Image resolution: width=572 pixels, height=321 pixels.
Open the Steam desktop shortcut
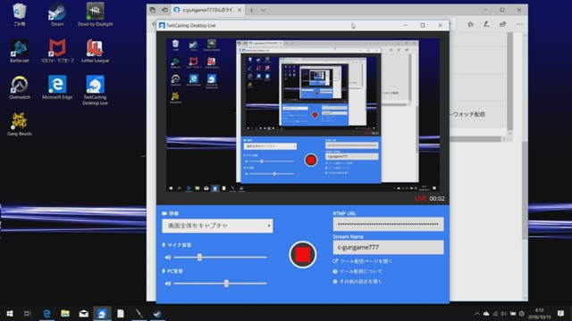coord(57,15)
